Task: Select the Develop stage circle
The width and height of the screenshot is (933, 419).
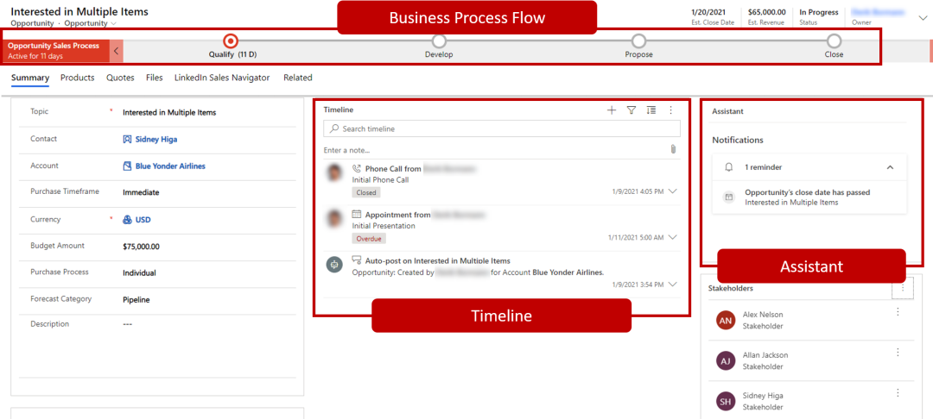Action: [x=439, y=41]
